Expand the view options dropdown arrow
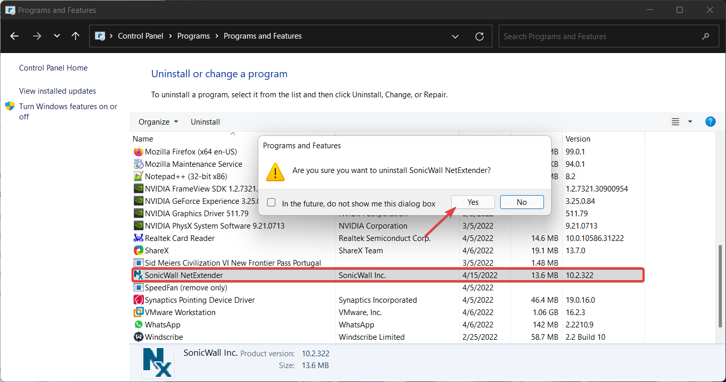The height and width of the screenshot is (382, 726). (690, 122)
